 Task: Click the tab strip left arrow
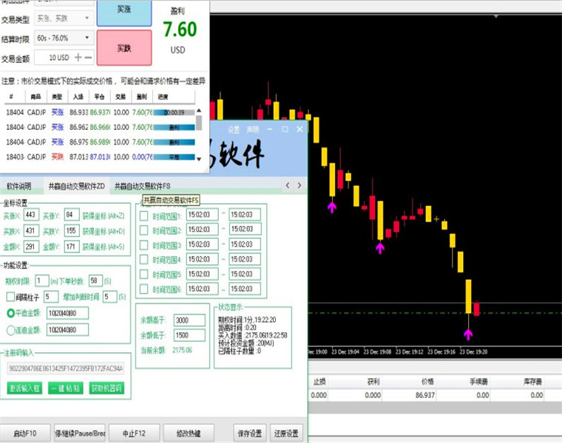pos(288,185)
